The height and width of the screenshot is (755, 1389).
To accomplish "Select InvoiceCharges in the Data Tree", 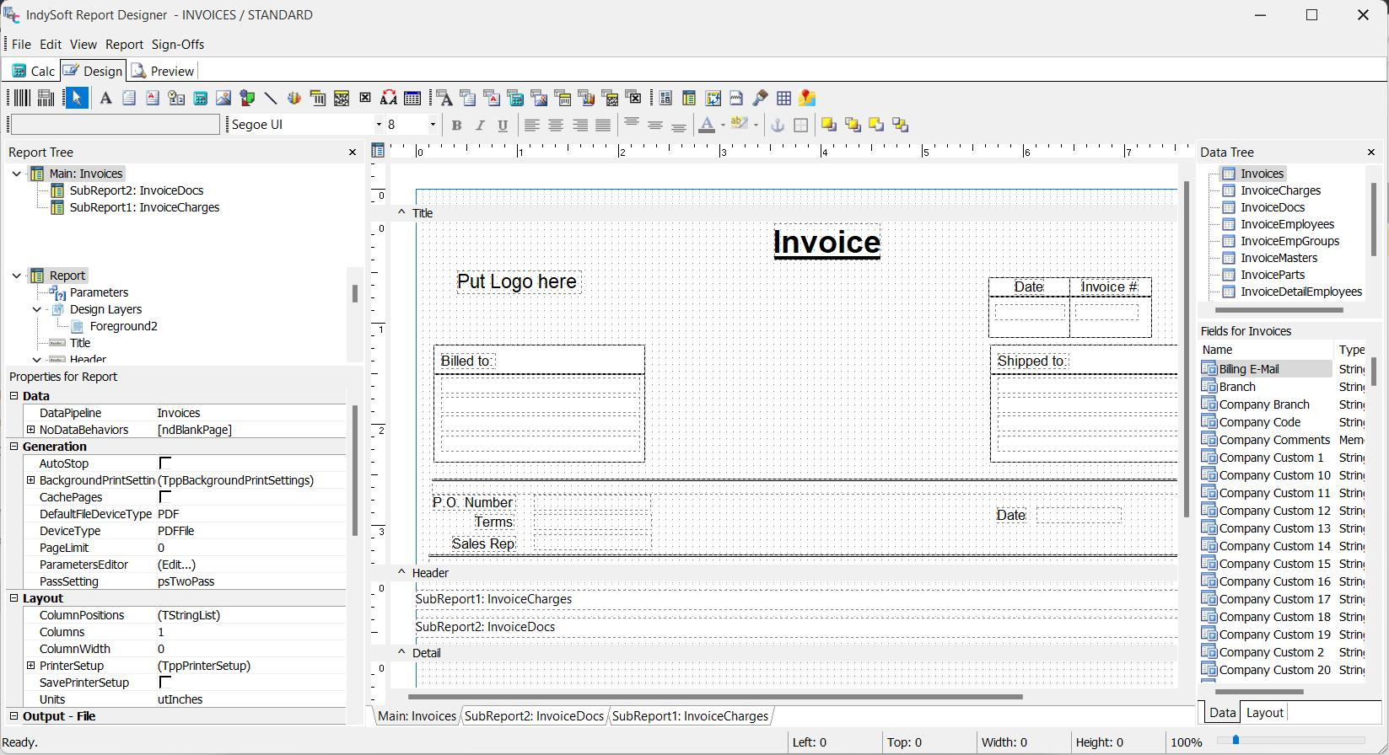I will [x=1280, y=190].
